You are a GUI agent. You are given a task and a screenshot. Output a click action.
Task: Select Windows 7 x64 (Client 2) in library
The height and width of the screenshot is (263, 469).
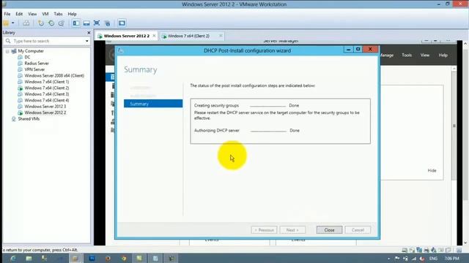[x=47, y=88]
